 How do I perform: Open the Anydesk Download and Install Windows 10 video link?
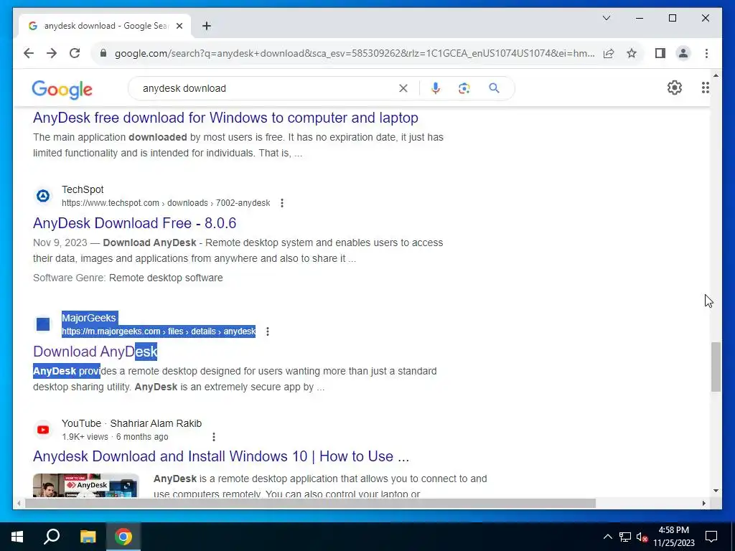coord(221,456)
